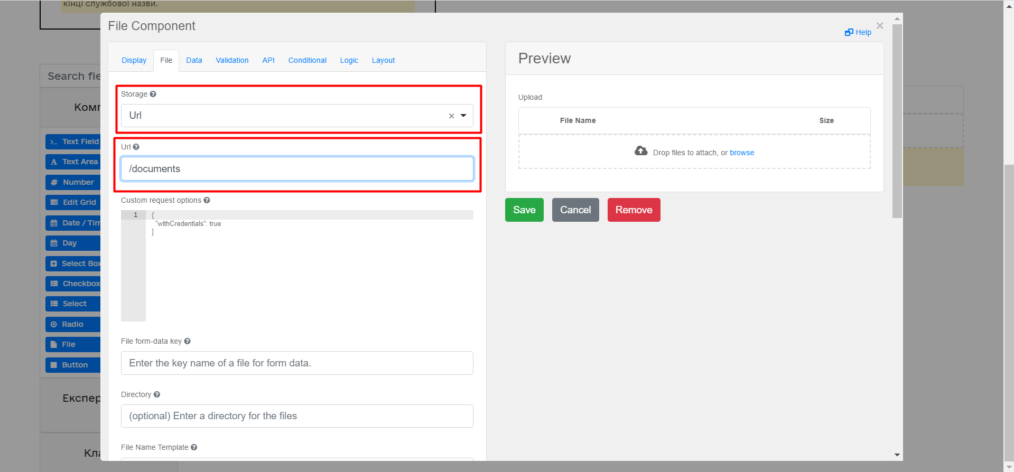The image size is (1014, 472).
Task: Go to the Conditional tab
Action: tap(307, 60)
